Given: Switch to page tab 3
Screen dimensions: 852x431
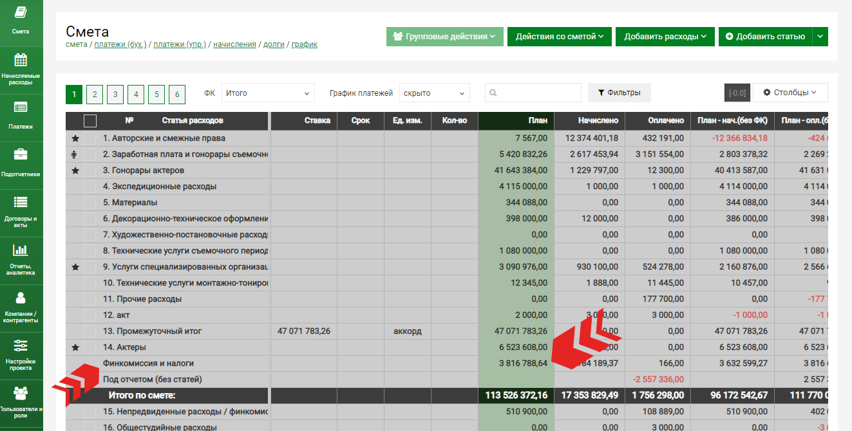Looking at the screenshot, I should [x=115, y=95].
